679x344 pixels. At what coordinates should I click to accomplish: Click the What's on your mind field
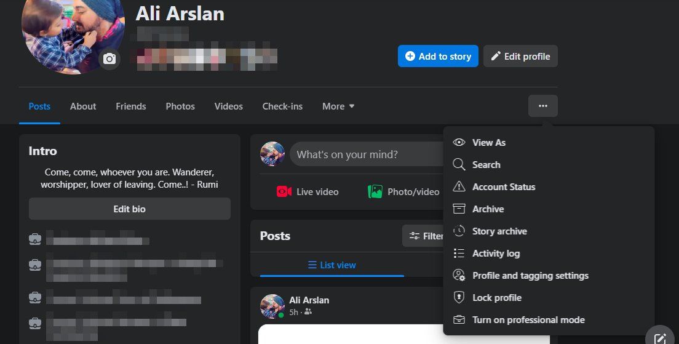(x=367, y=154)
